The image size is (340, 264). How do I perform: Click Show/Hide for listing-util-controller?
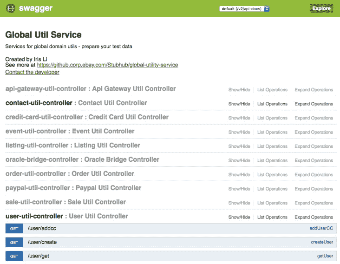tap(239, 146)
